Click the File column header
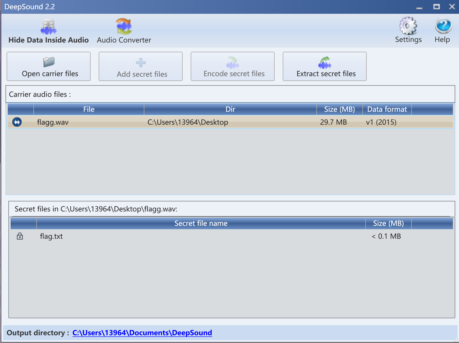Viewport: 459px width, 343px height. 89,109
